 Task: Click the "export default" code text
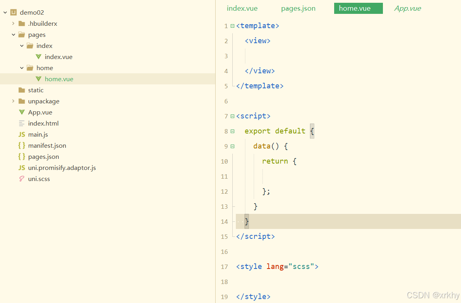click(275, 131)
